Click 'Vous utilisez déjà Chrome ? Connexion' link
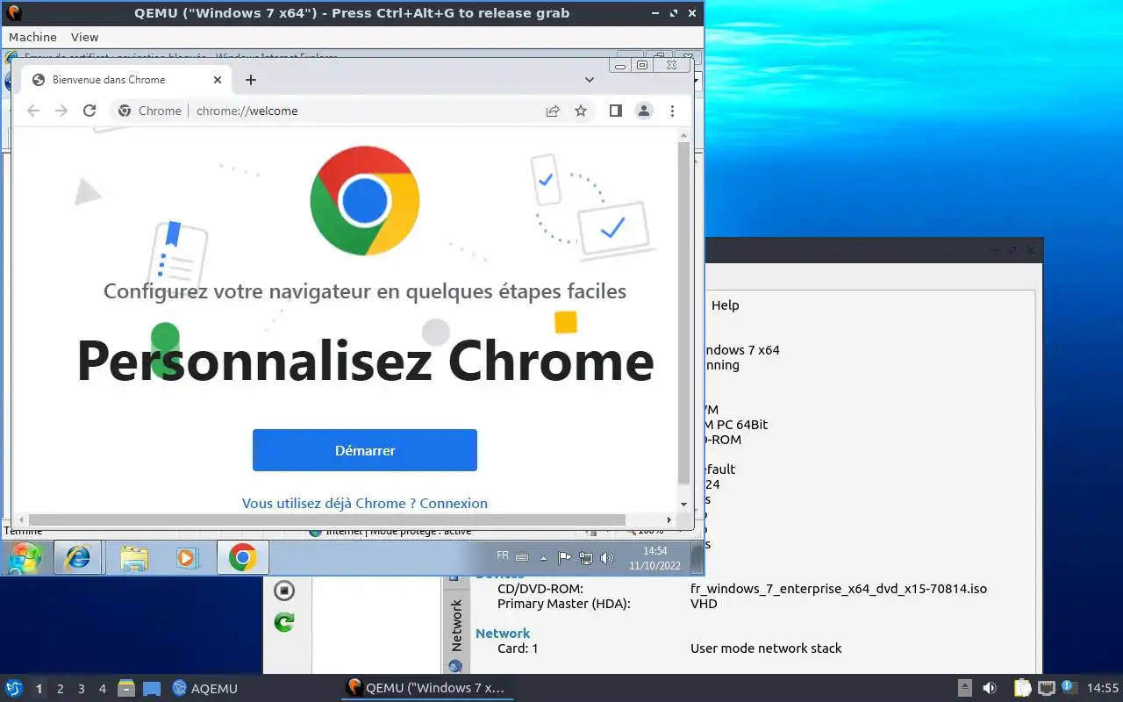The height and width of the screenshot is (702, 1123). pos(365,503)
